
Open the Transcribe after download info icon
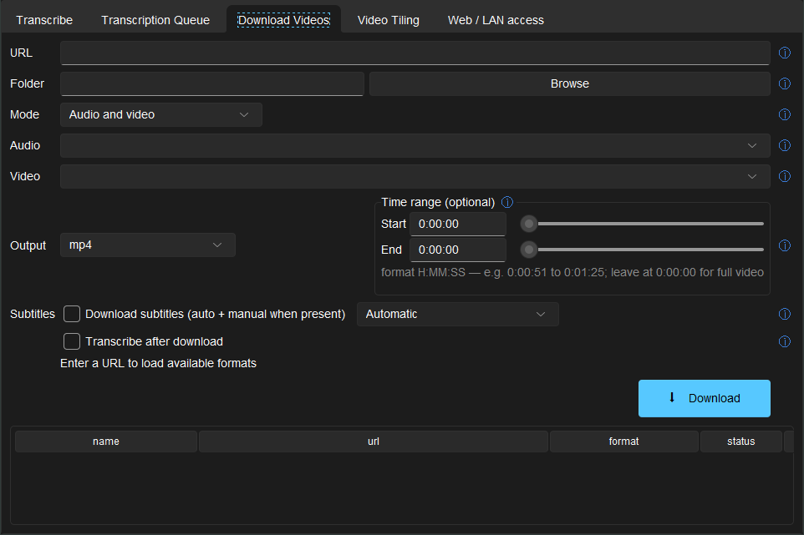[x=785, y=341]
